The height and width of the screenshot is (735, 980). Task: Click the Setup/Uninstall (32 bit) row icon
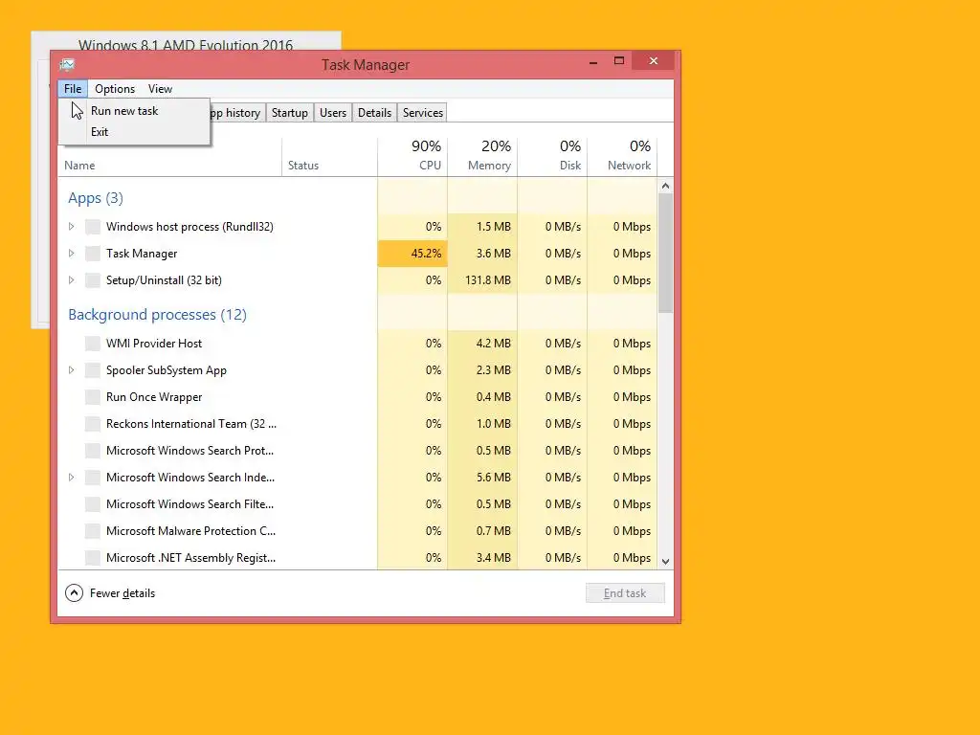click(93, 280)
